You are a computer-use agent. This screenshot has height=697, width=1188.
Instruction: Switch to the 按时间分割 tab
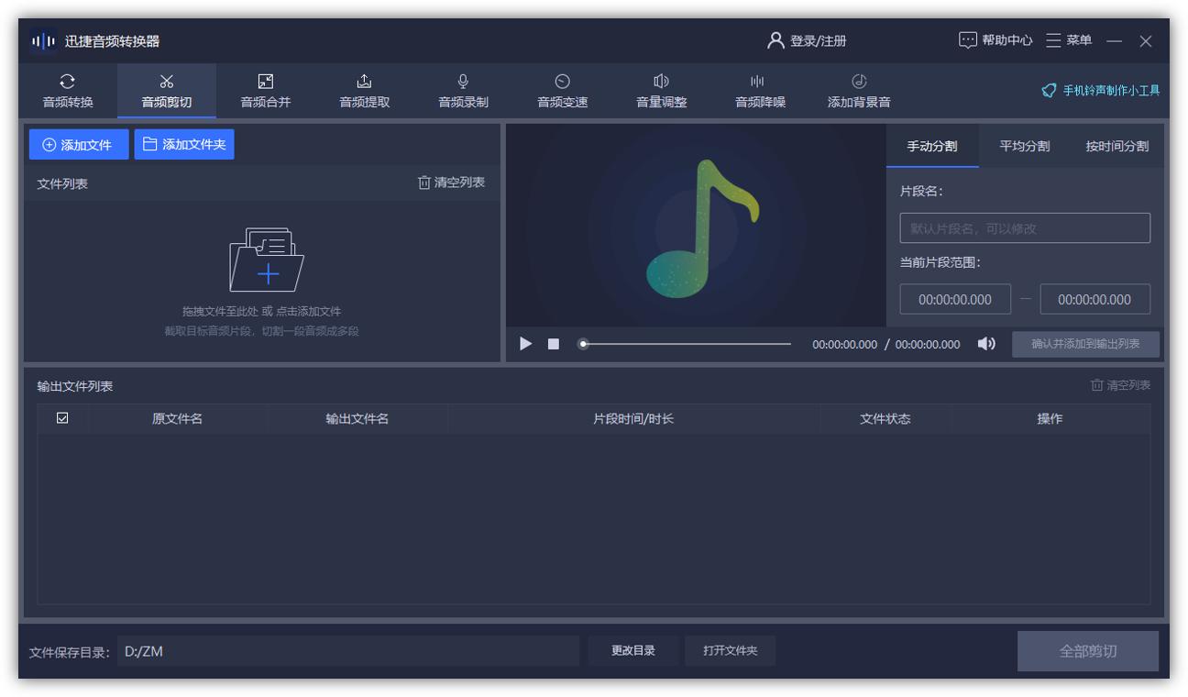point(1115,147)
